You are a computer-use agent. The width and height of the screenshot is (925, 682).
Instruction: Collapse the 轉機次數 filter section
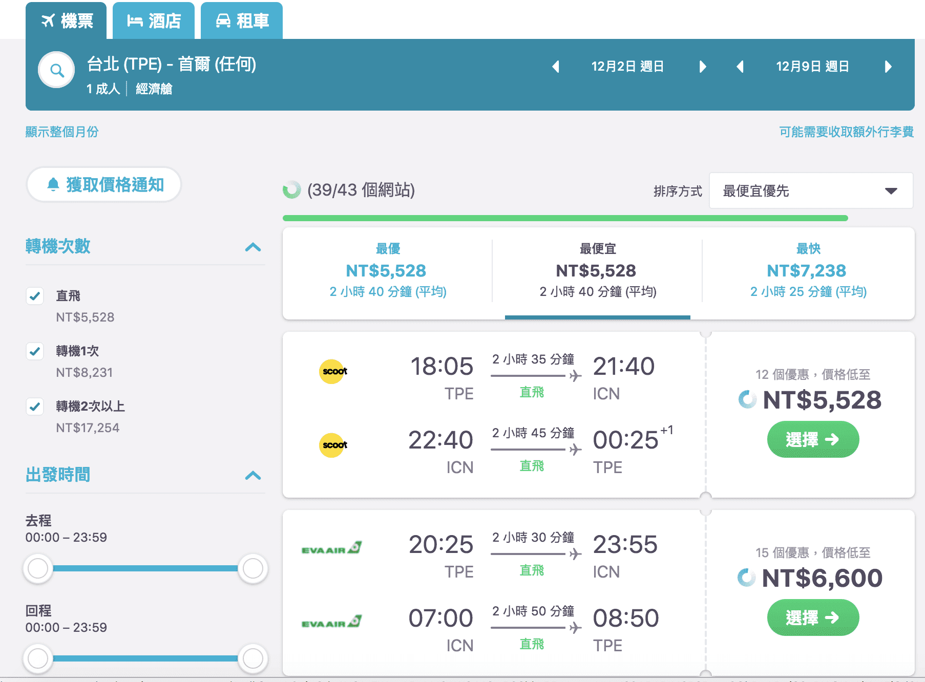(251, 247)
